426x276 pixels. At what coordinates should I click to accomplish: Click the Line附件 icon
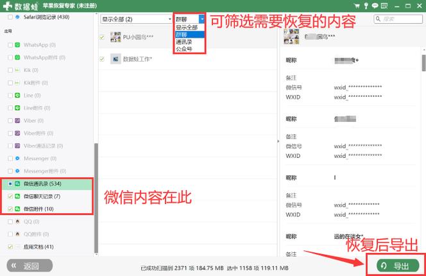[x=17, y=108]
